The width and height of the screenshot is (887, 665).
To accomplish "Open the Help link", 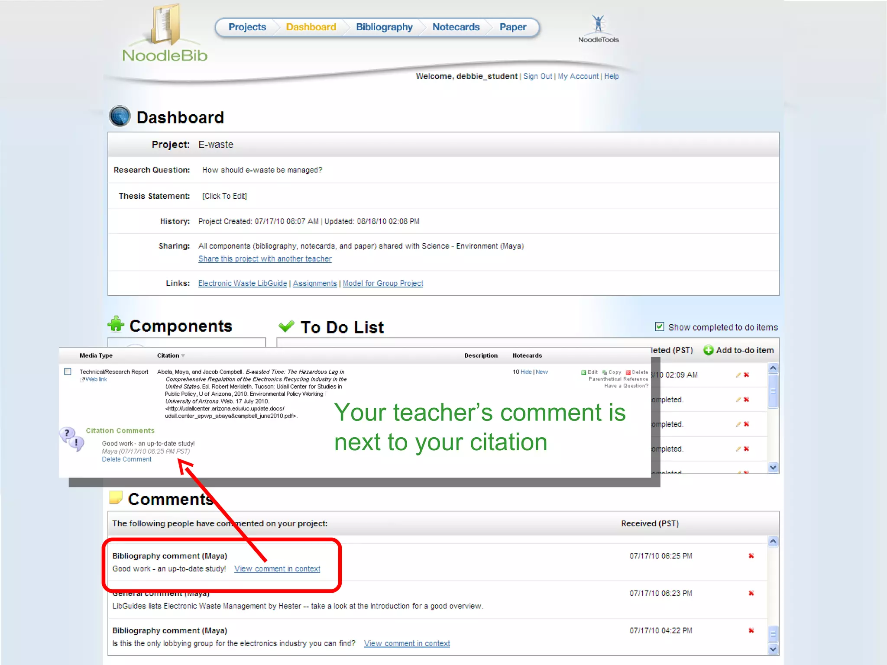I will pos(612,76).
